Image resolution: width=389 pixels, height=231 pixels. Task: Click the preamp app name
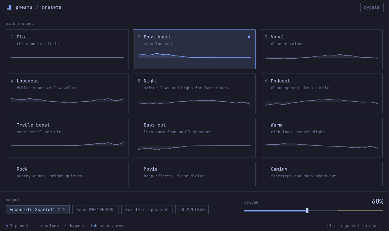click(x=24, y=7)
